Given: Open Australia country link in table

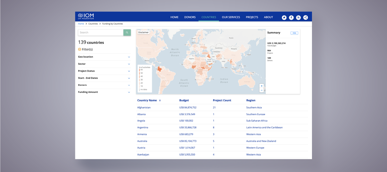Looking at the screenshot, I should pyautogui.click(x=142, y=141).
